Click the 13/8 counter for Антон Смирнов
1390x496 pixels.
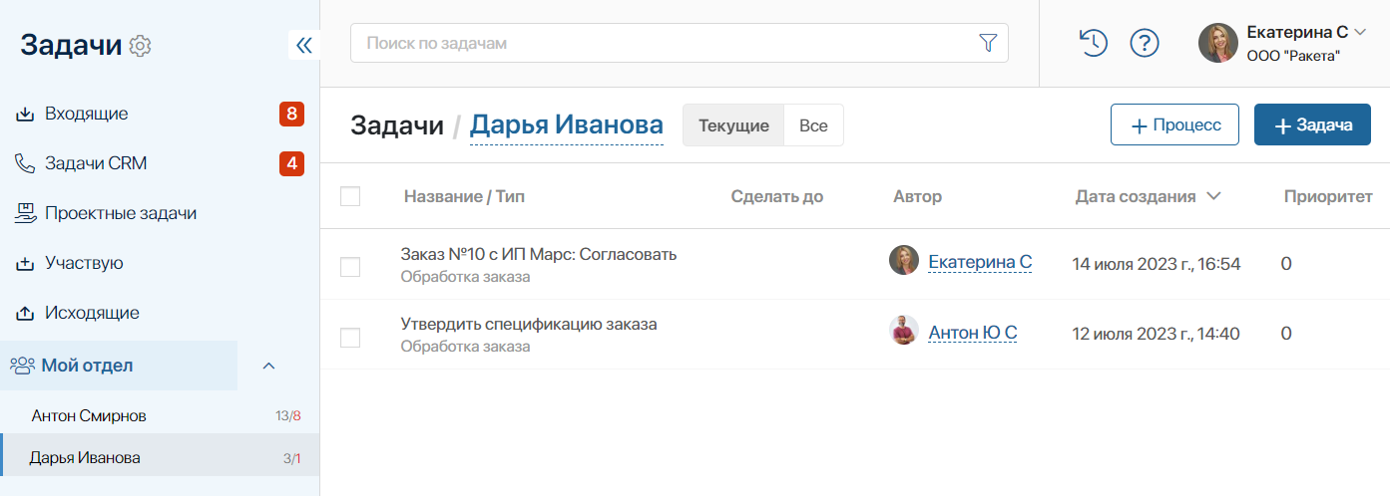(288, 416)
